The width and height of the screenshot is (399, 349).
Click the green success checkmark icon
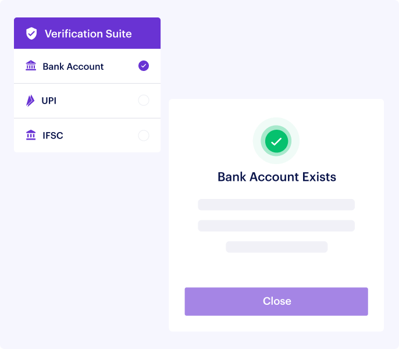276,141
